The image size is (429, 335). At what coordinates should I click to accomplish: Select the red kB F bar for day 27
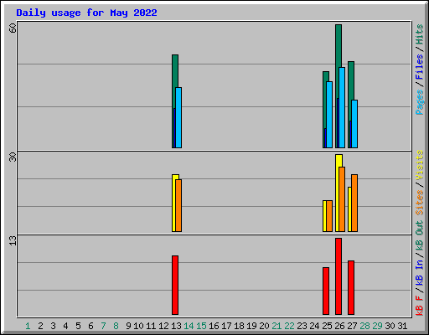351,288
